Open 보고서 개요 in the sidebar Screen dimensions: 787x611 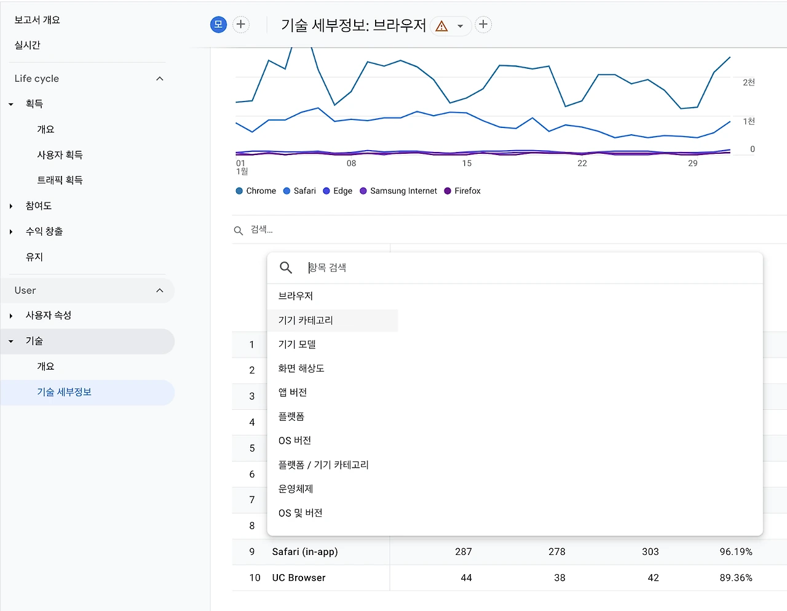pos(38,20)
